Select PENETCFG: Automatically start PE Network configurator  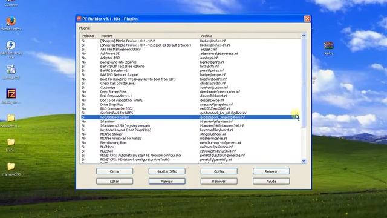(191, 155)
